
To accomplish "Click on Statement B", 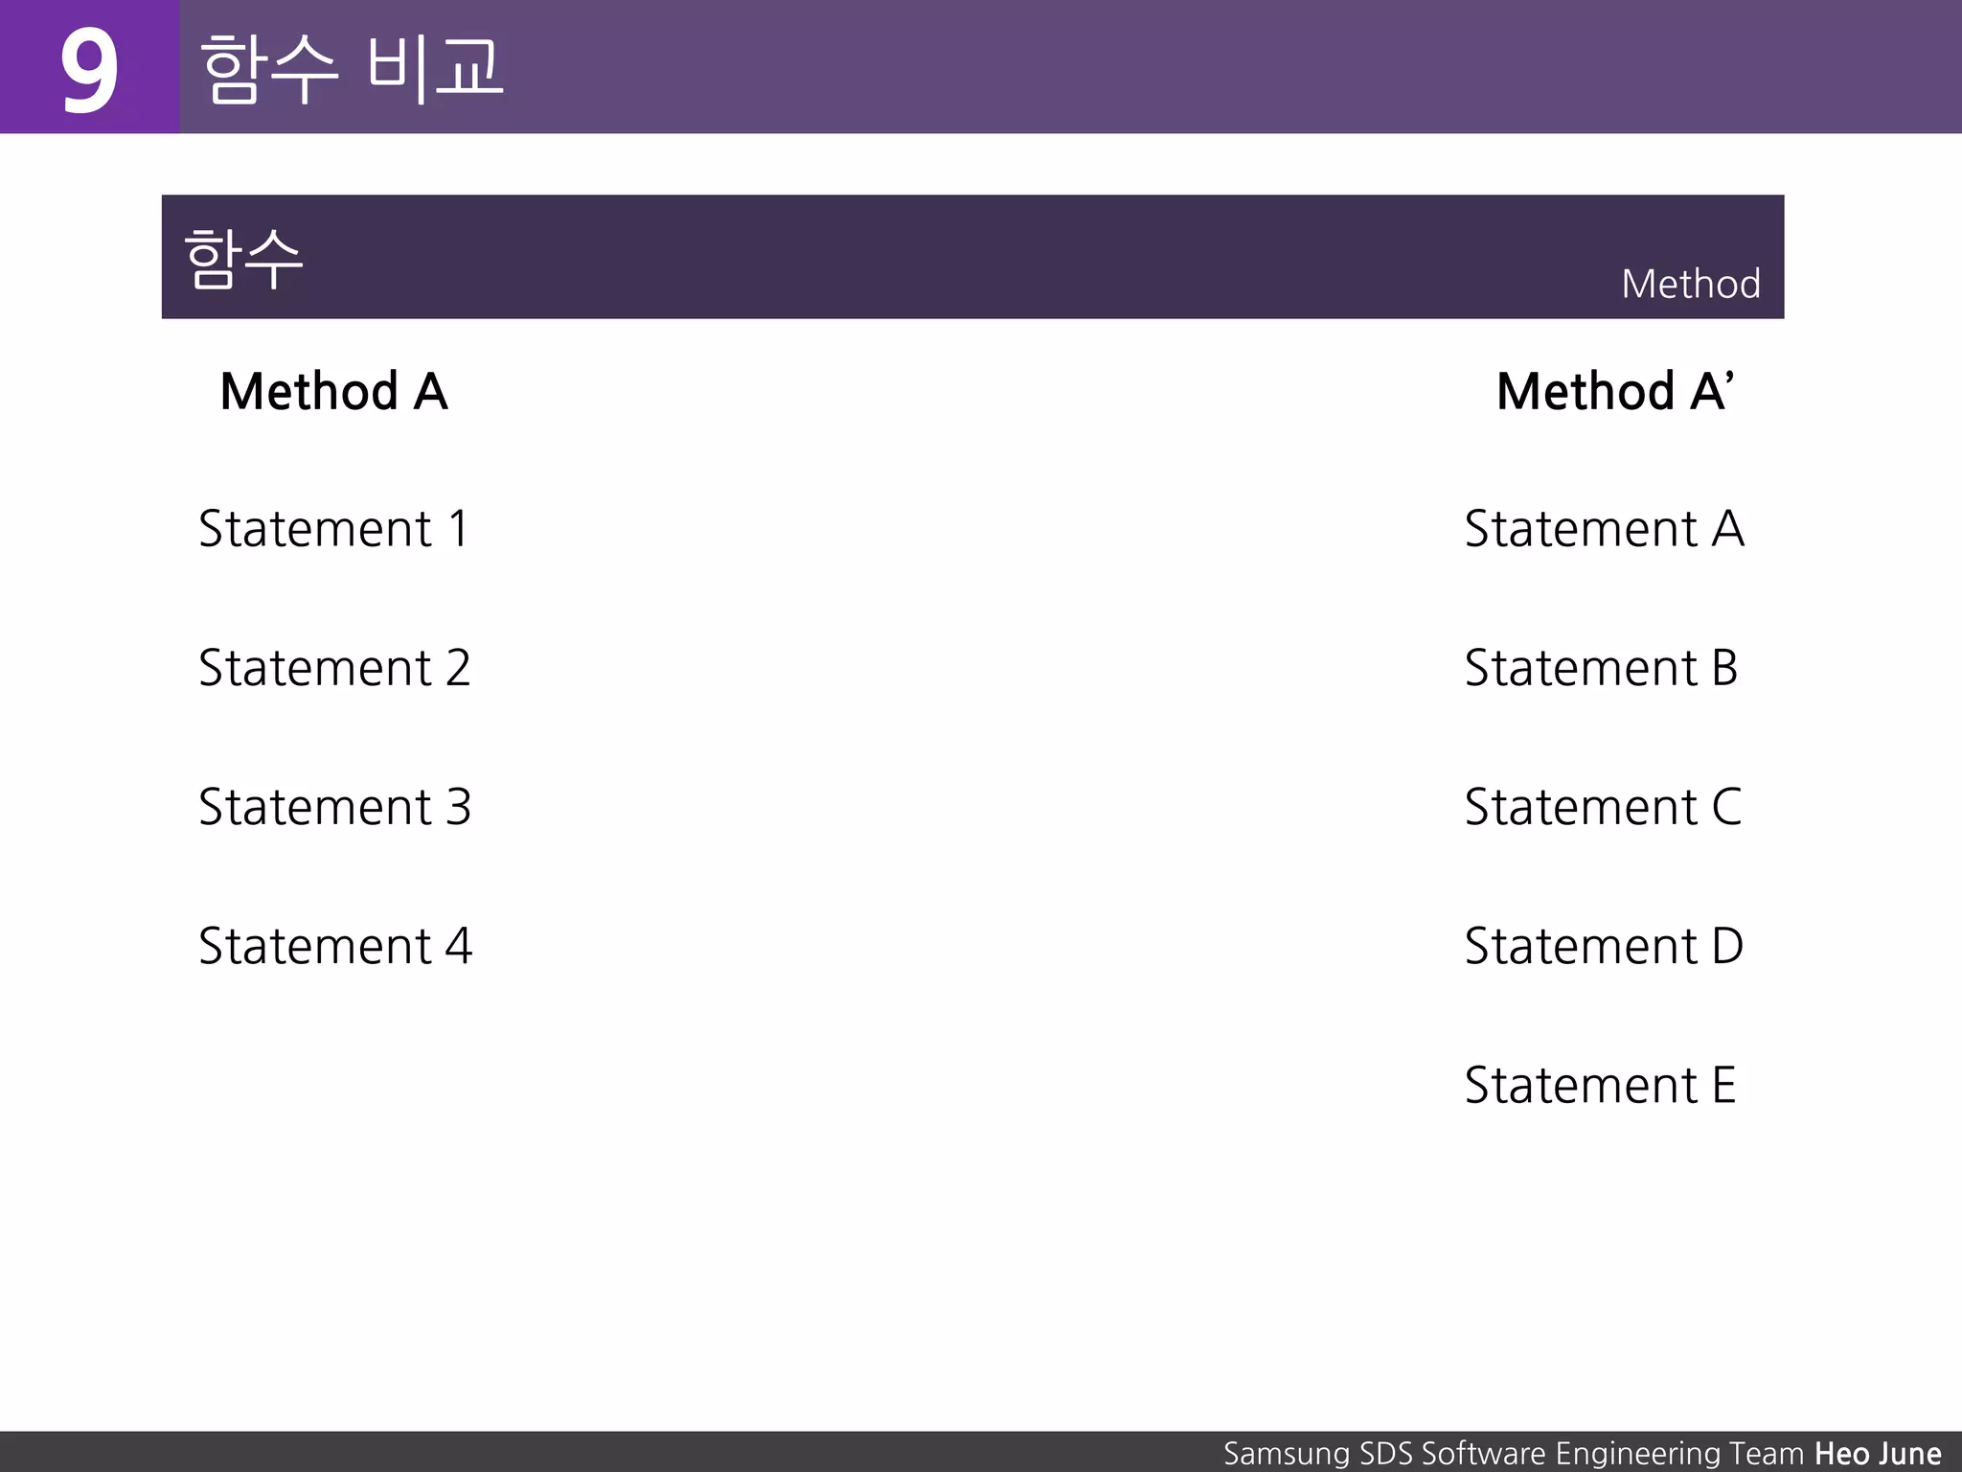I will pos(1601,668).
